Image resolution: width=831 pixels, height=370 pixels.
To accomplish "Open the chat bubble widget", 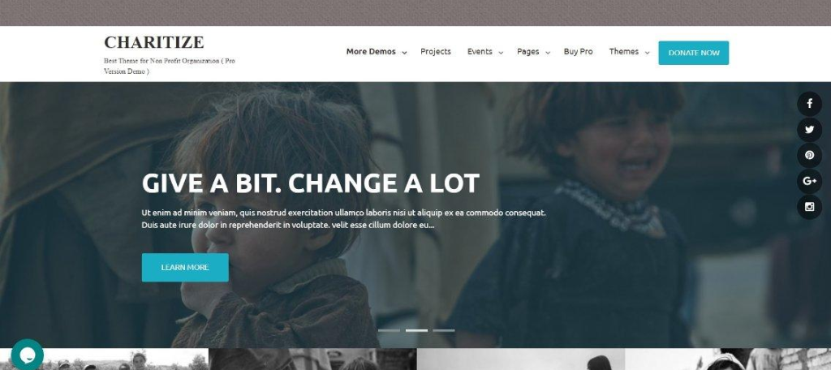I will click(27, 355).
